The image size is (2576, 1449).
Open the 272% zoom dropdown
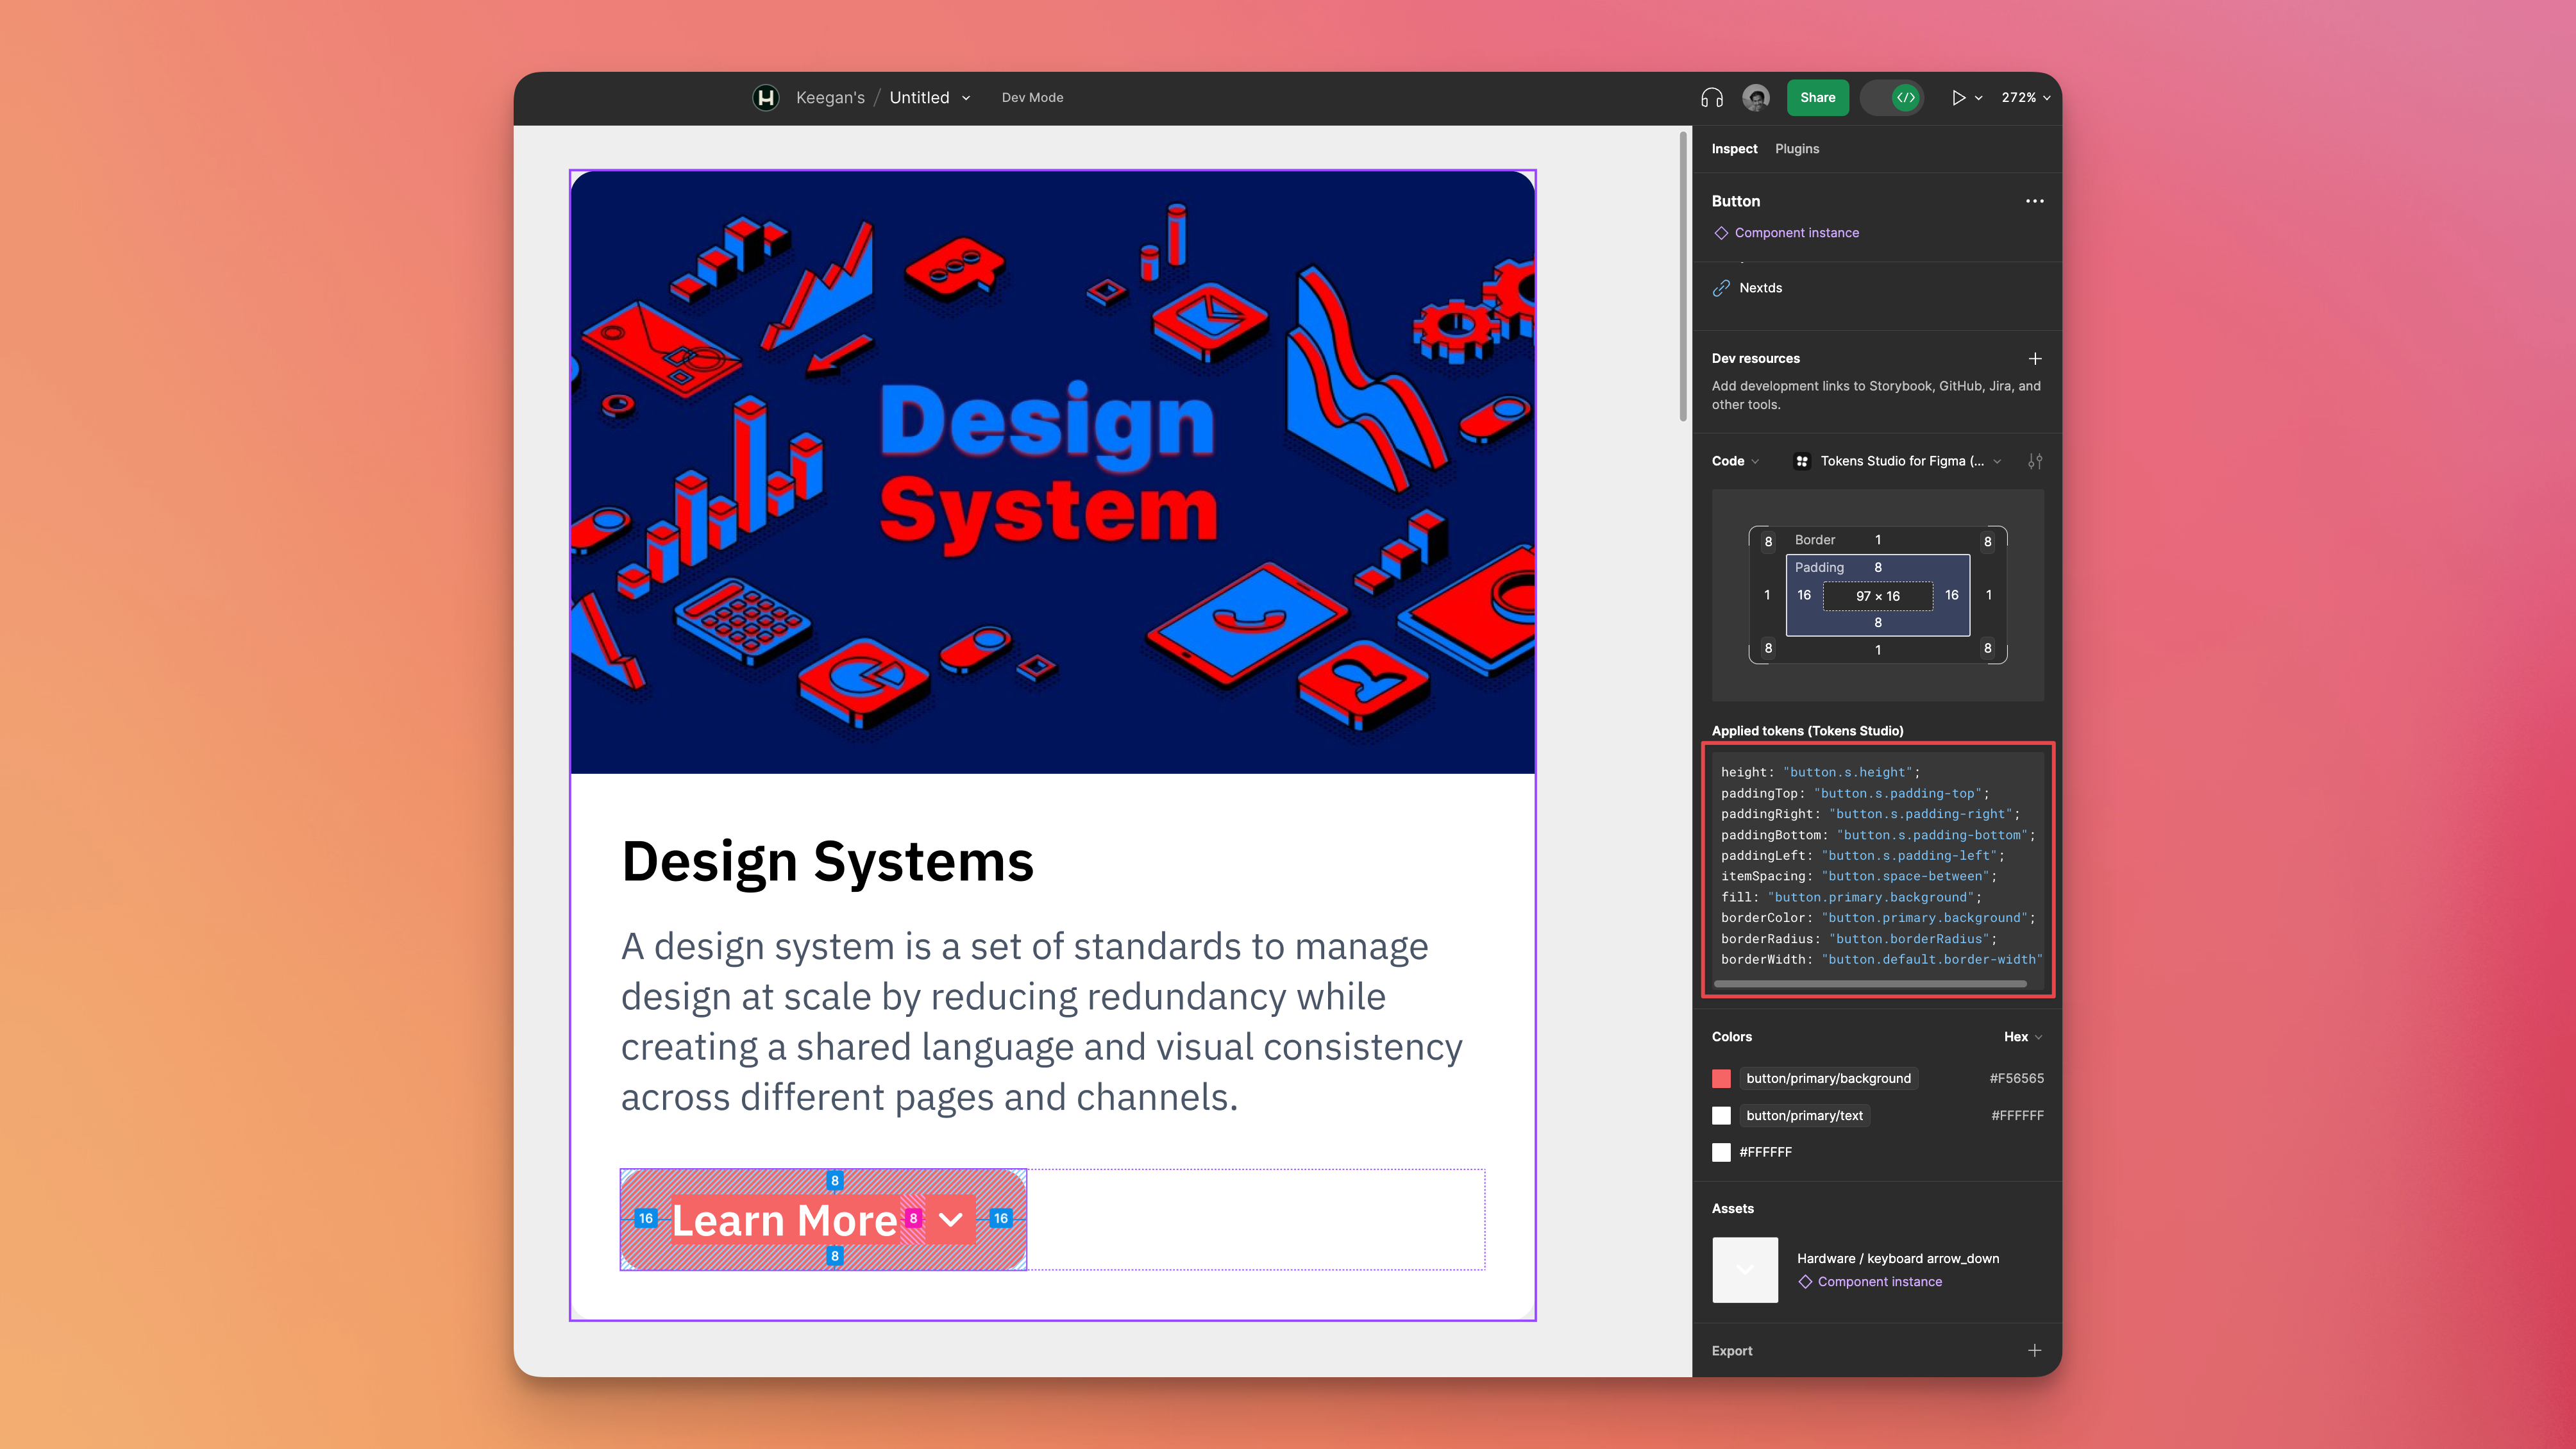[x=2025, y=97]
